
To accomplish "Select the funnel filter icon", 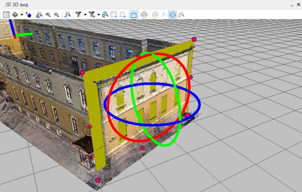I will coord(79,14).
